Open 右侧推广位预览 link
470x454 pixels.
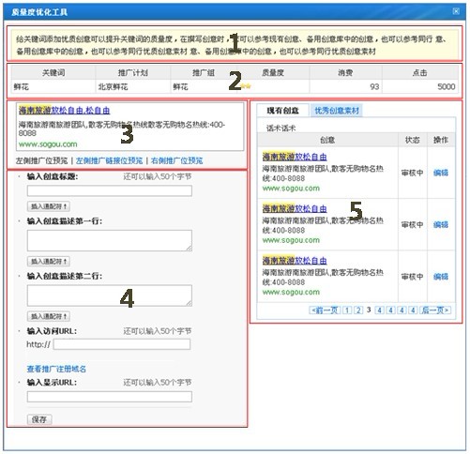176,160
